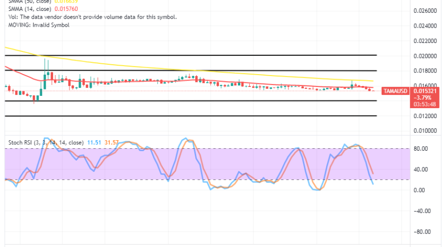446x247 pixels.
Task: Select the -40.00 Stoch RSI axis label
Action: pyautogui.click(x=422, y=211)
